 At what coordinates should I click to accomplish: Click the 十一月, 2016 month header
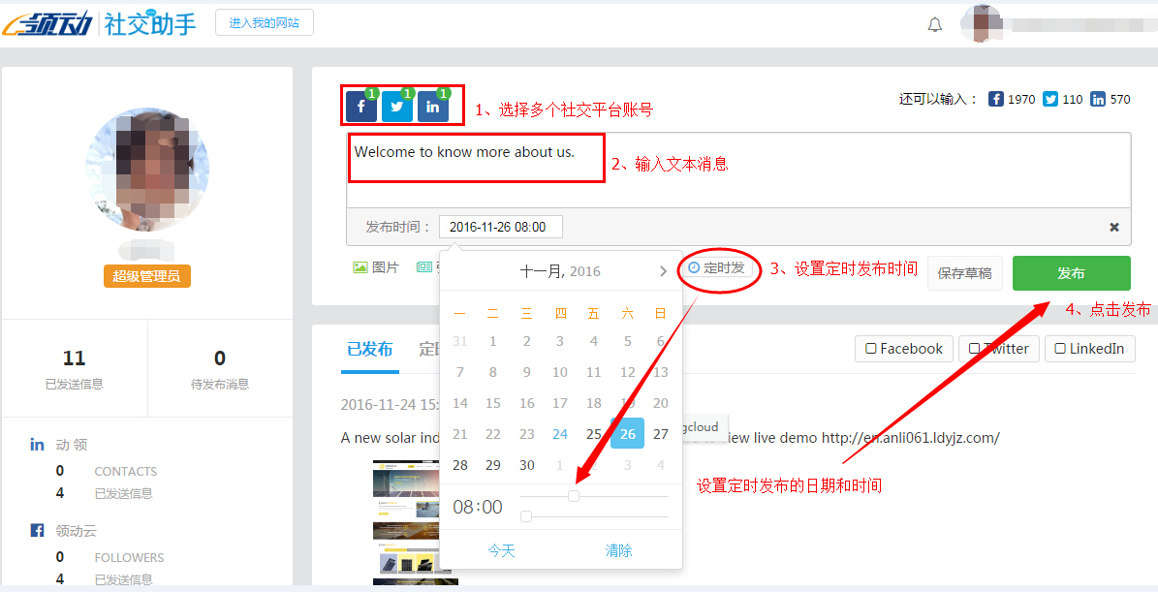click(x=560, y=271)
